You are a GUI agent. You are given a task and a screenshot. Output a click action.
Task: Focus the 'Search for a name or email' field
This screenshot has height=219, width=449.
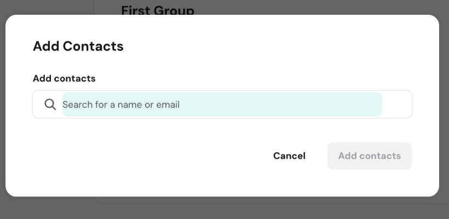222,105
